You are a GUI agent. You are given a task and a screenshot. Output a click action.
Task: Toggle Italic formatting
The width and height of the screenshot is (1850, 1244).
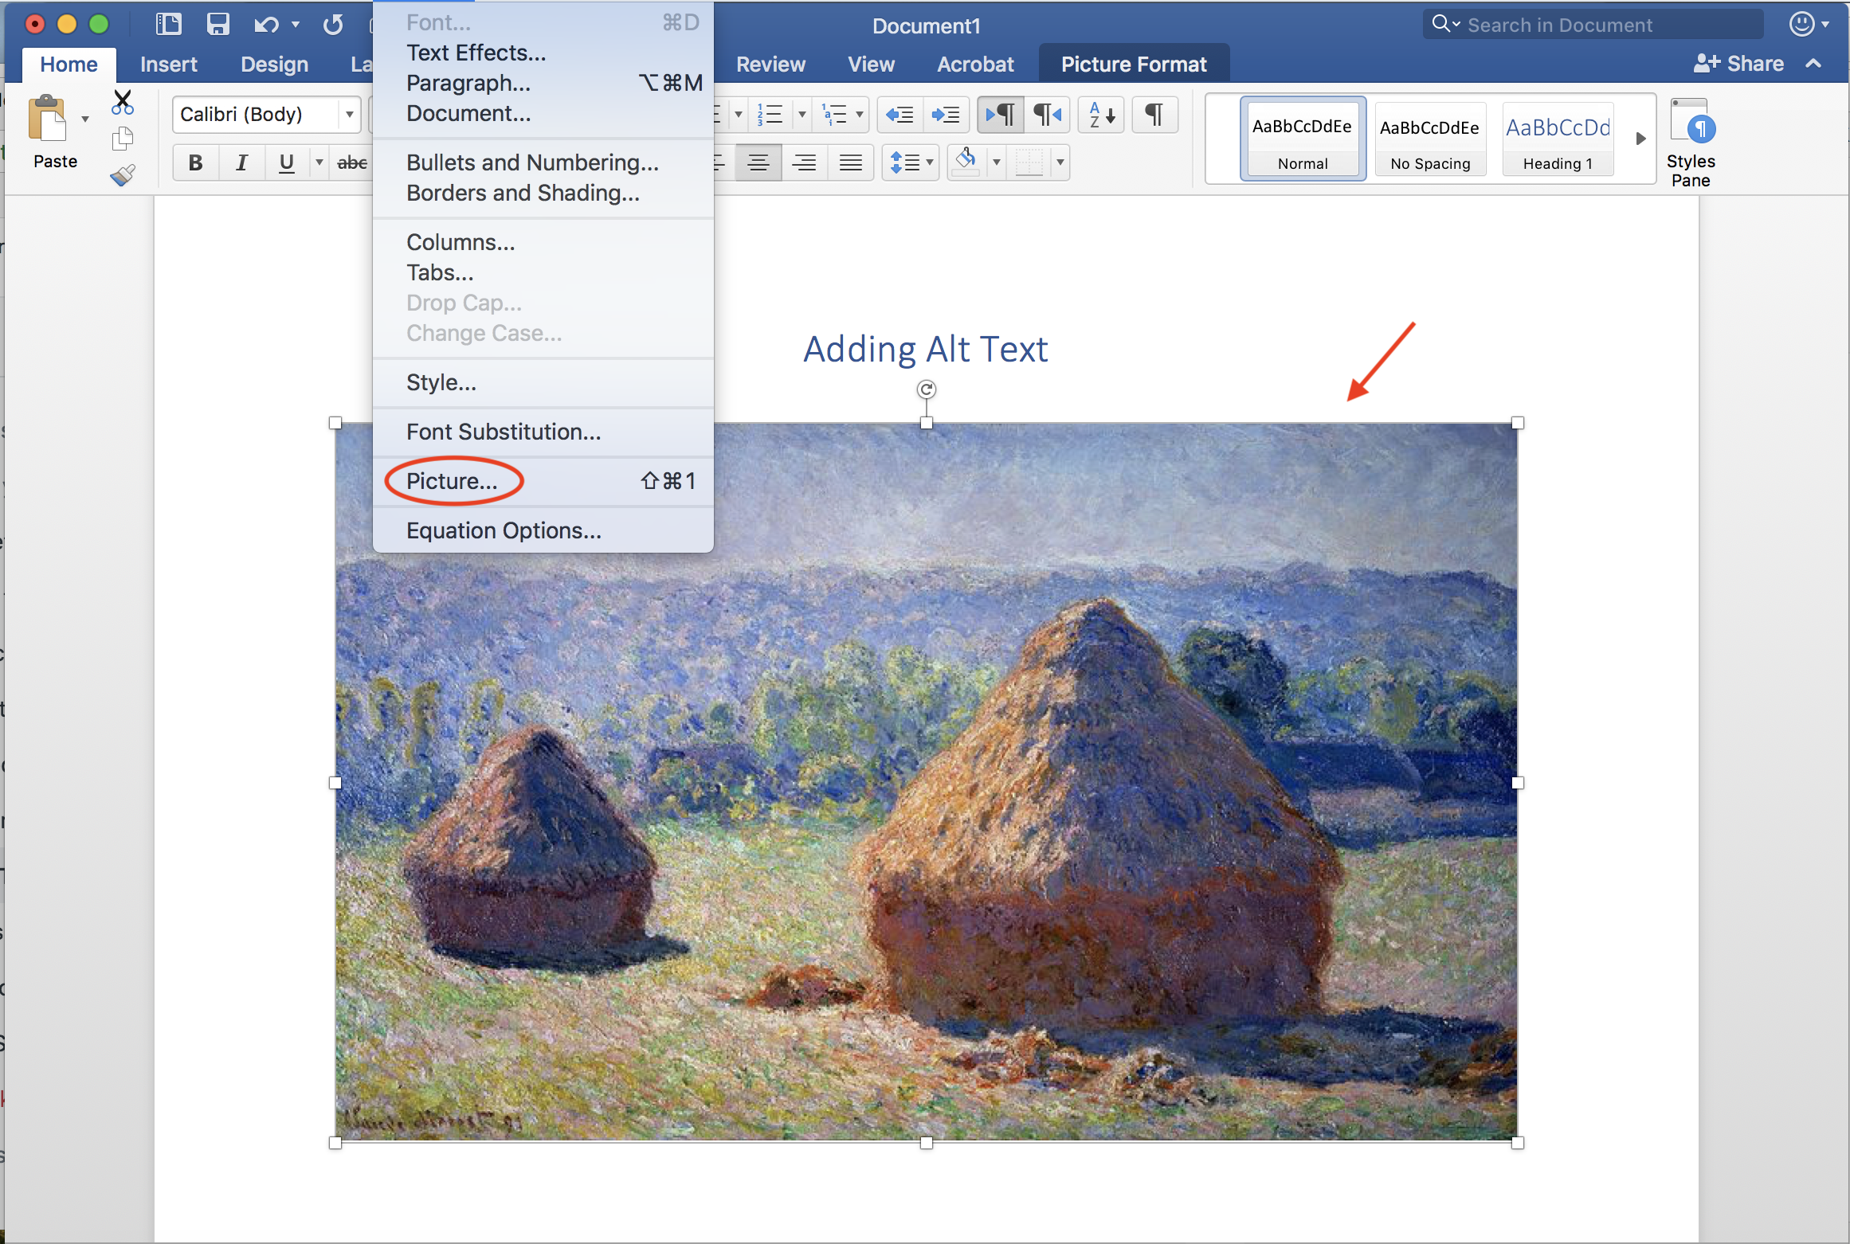tap(241, 162)
